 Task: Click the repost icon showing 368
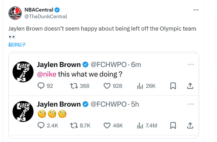click(x=74, y=86)
